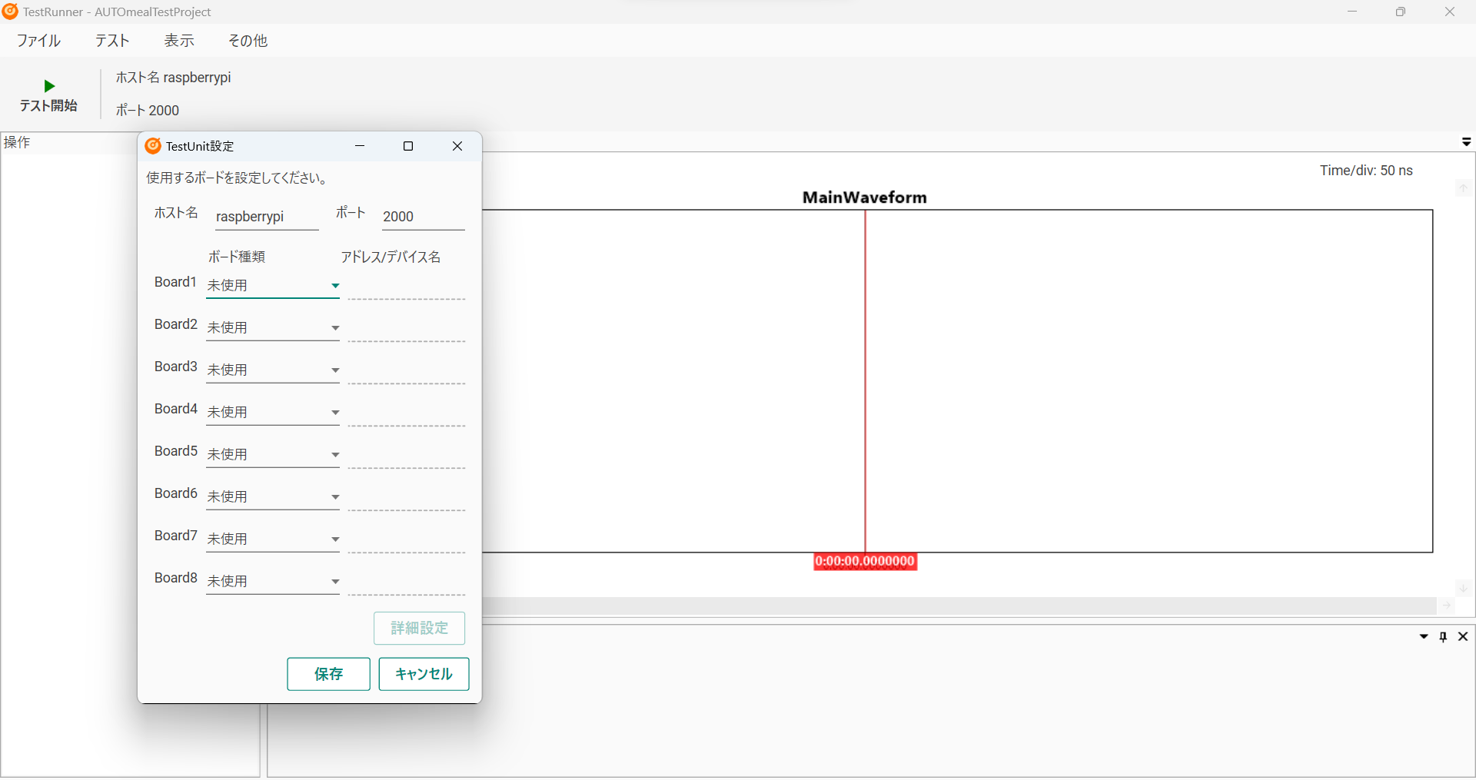Image resolution: width=1476 pixels, height=780 pixels.
Task: Open the bottom panel options arrow
Action: (1424, 637)
